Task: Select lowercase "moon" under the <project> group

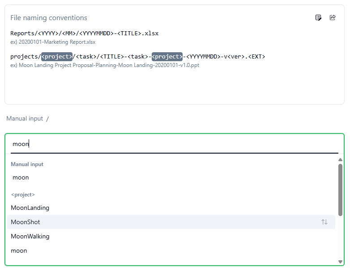Action: click(x=19, y=250)
